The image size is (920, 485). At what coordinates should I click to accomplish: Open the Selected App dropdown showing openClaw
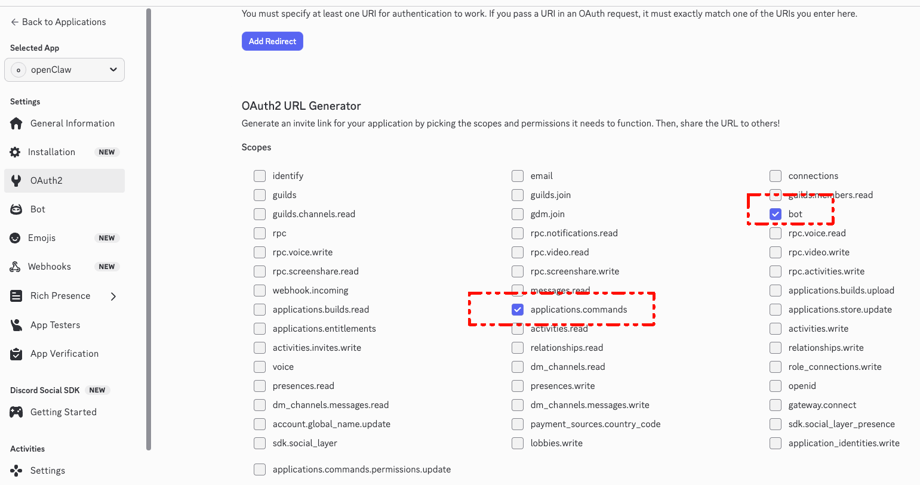(64, 70)
